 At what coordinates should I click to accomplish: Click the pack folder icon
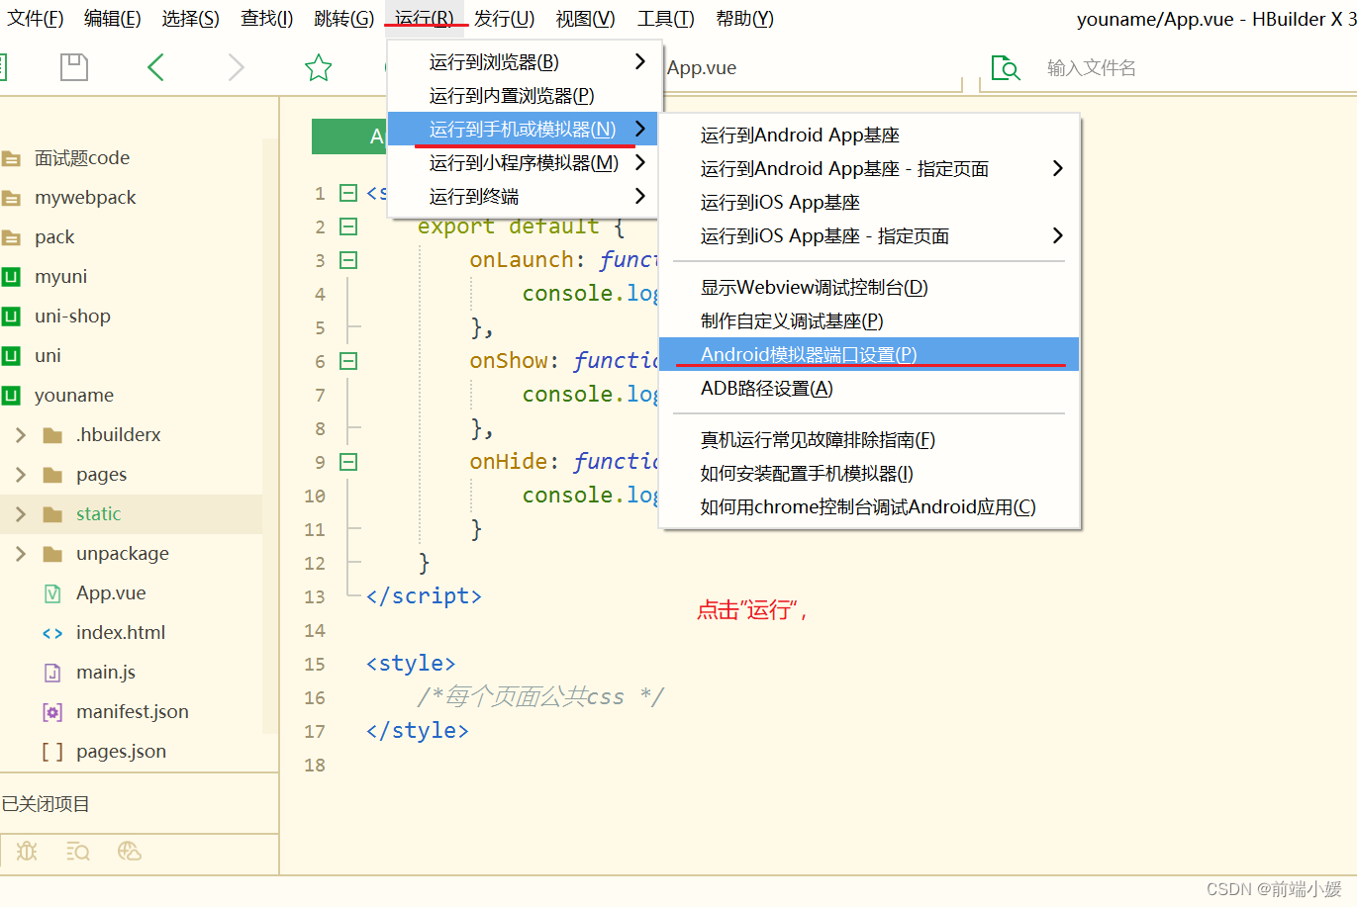click(x=11, y=237)
